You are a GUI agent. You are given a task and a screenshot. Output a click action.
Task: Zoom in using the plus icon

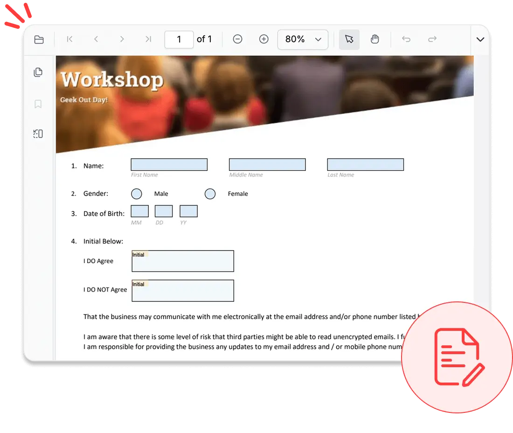[x=264, y=39]
